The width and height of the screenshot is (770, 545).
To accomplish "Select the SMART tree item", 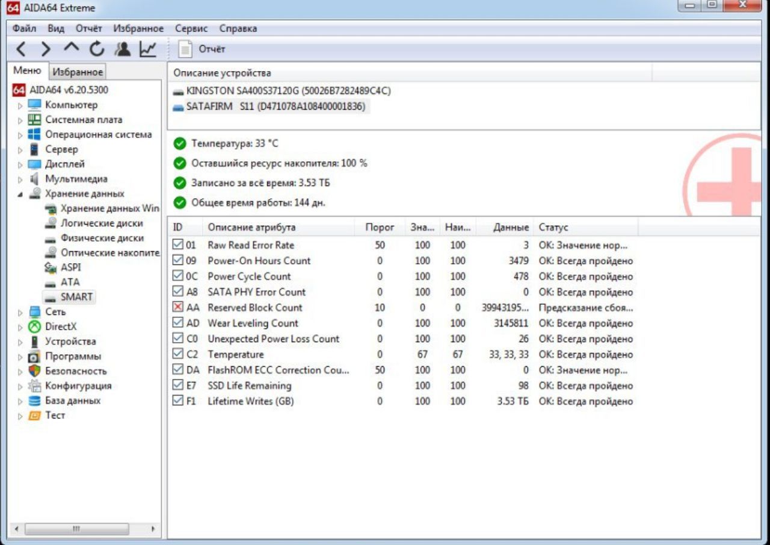I will (x=69, y=297).
